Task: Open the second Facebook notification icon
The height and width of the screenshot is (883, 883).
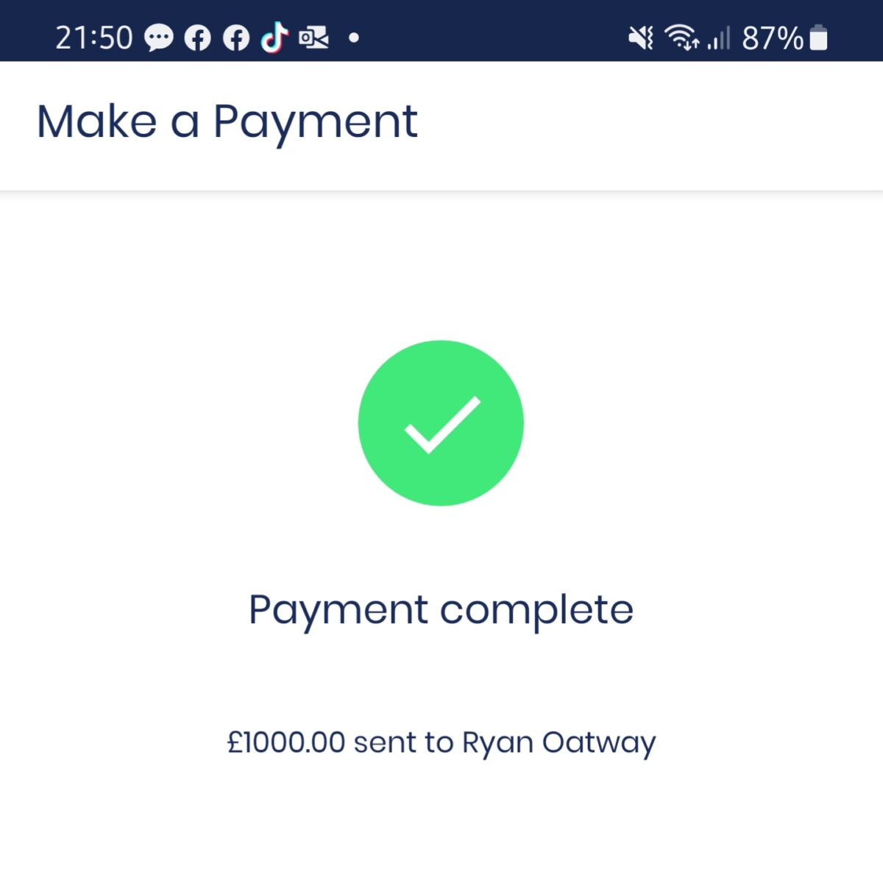Action: pos(236,38)
